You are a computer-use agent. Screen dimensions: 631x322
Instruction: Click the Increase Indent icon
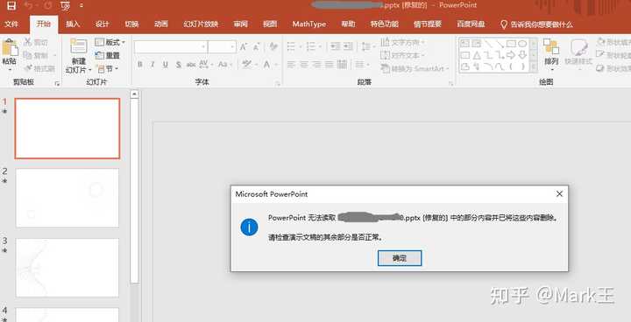coord(348,46)
